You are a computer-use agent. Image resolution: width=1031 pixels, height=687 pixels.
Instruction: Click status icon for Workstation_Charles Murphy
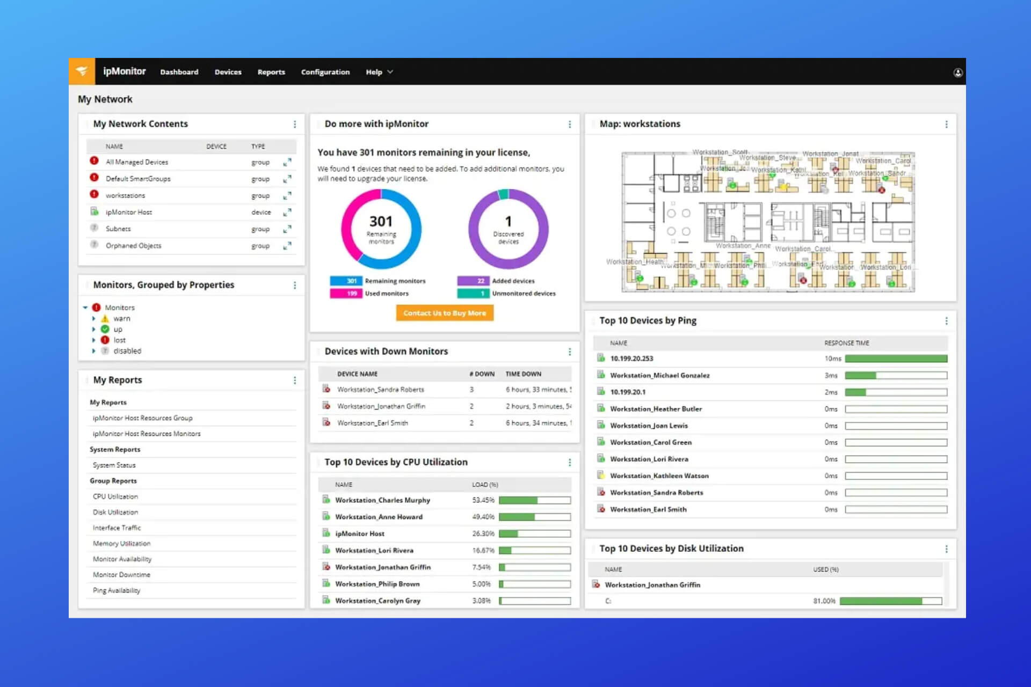[326, 500]
